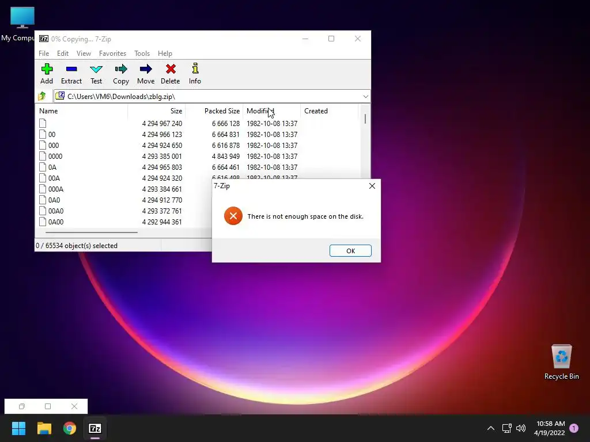Open the View menu
This screenshot has height=442, width=590.
coord(84,54)
